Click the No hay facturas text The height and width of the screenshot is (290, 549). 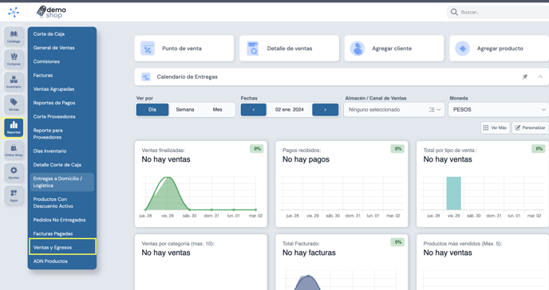pyautogui.click(x=309, y=253)
